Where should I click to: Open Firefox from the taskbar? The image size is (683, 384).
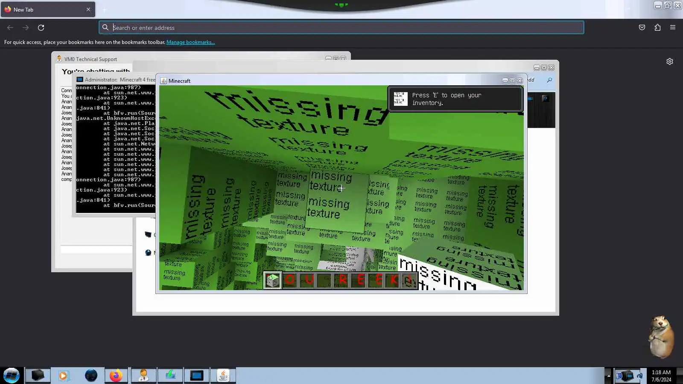tap(116, 375)
